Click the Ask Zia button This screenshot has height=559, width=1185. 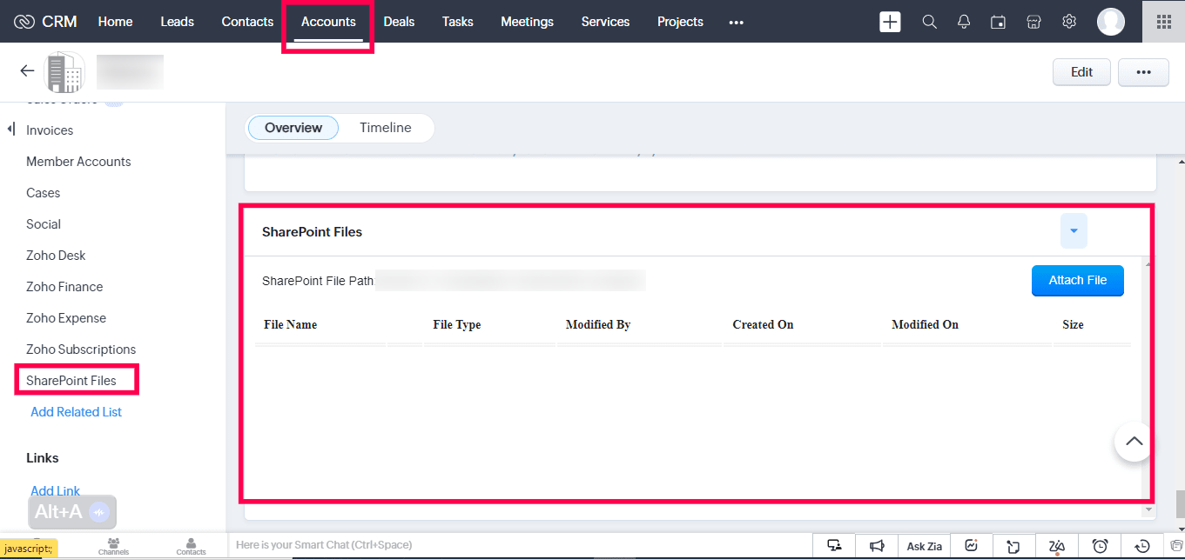[924, 546]
